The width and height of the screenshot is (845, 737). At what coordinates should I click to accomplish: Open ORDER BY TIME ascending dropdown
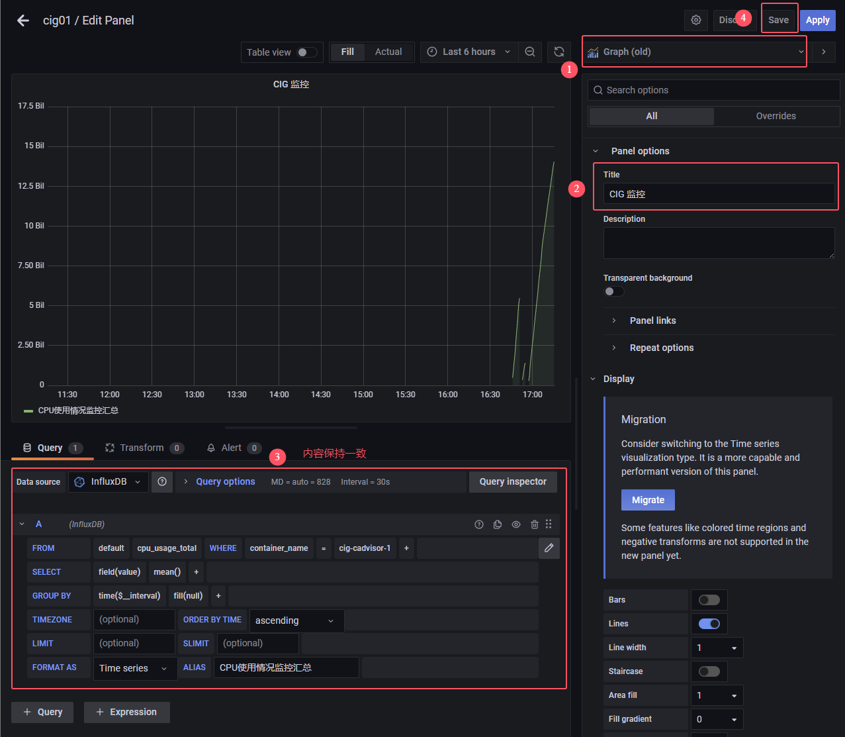(x=296, y=620)
